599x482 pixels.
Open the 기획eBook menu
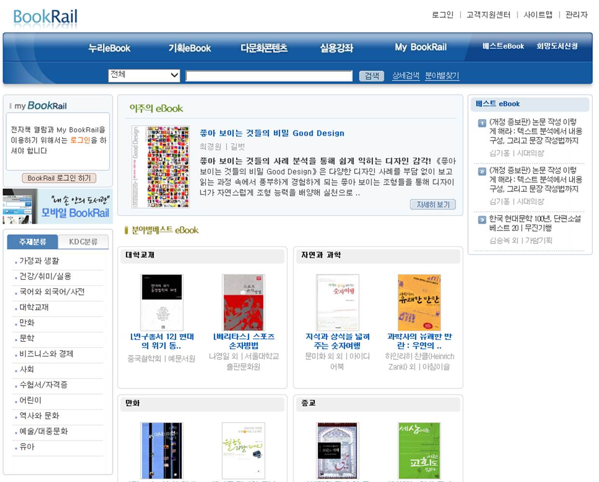(x=190, y=48)
